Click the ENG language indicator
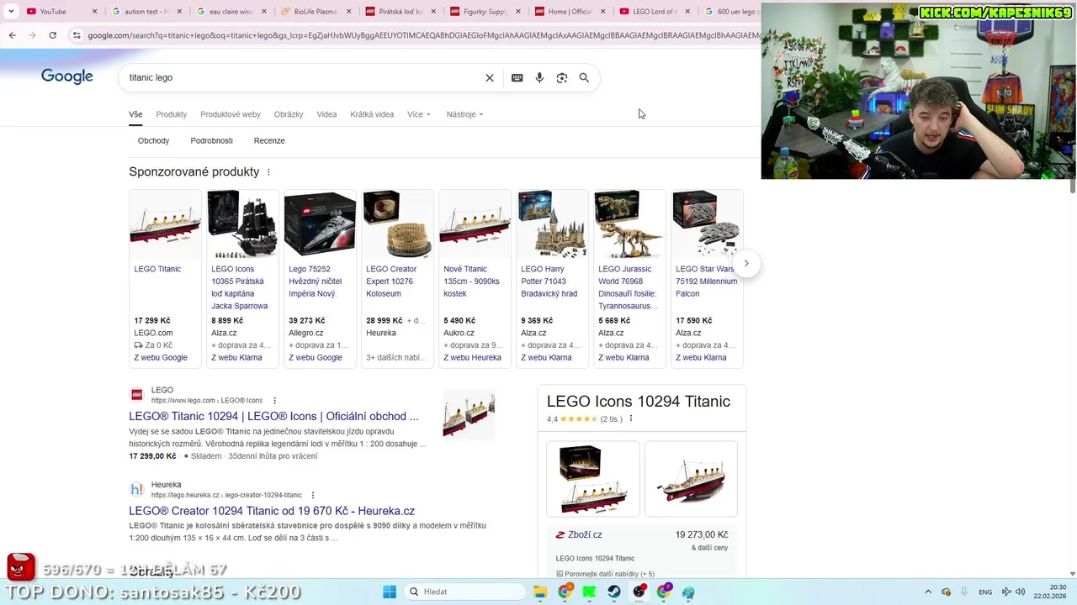 [985, 592]
